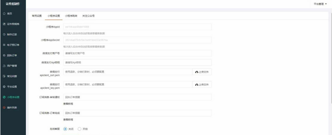The width and height of the screenshot is (332, 135).
Task: Focus the 订阅消息-审核通知 input field
Action: pyautogui.click(x=137, y=97)
